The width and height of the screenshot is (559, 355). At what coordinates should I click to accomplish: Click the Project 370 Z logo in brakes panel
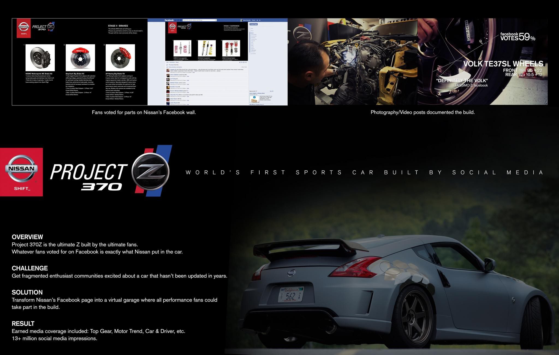[x=44, y=27]
